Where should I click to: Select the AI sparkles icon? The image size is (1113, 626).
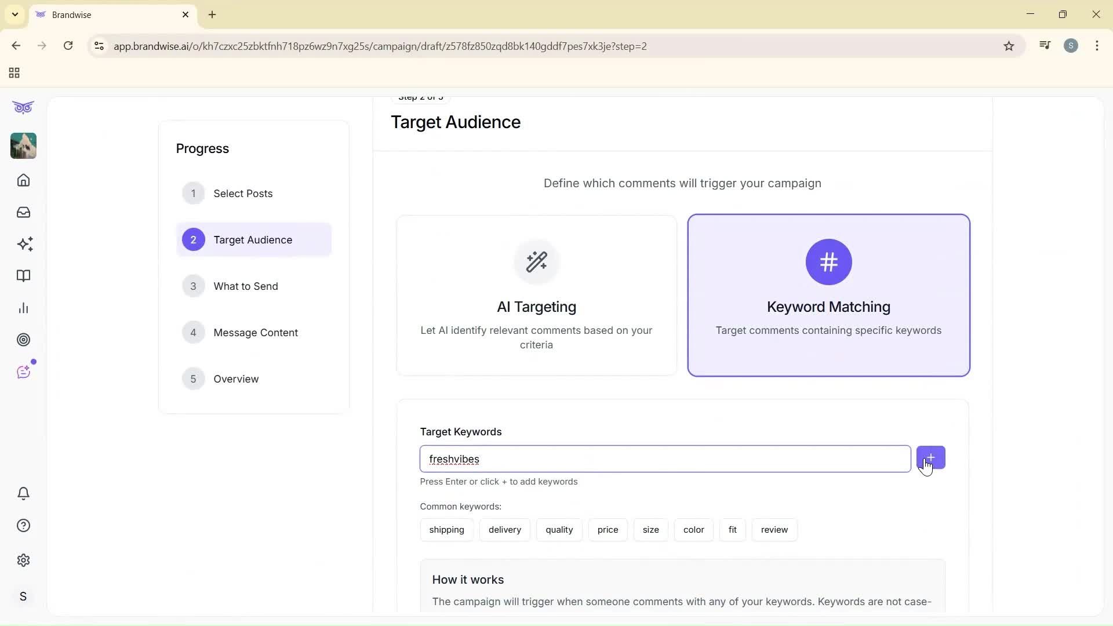(25, 244)
